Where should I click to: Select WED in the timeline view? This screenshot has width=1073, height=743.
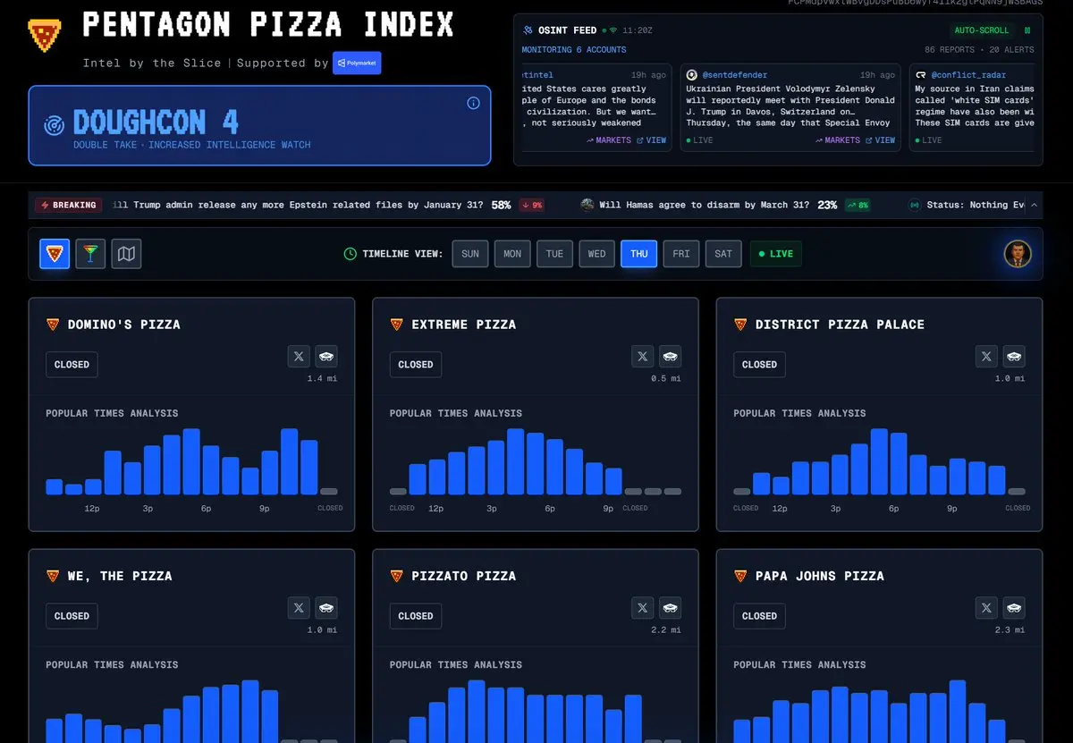tap(596, 254)
